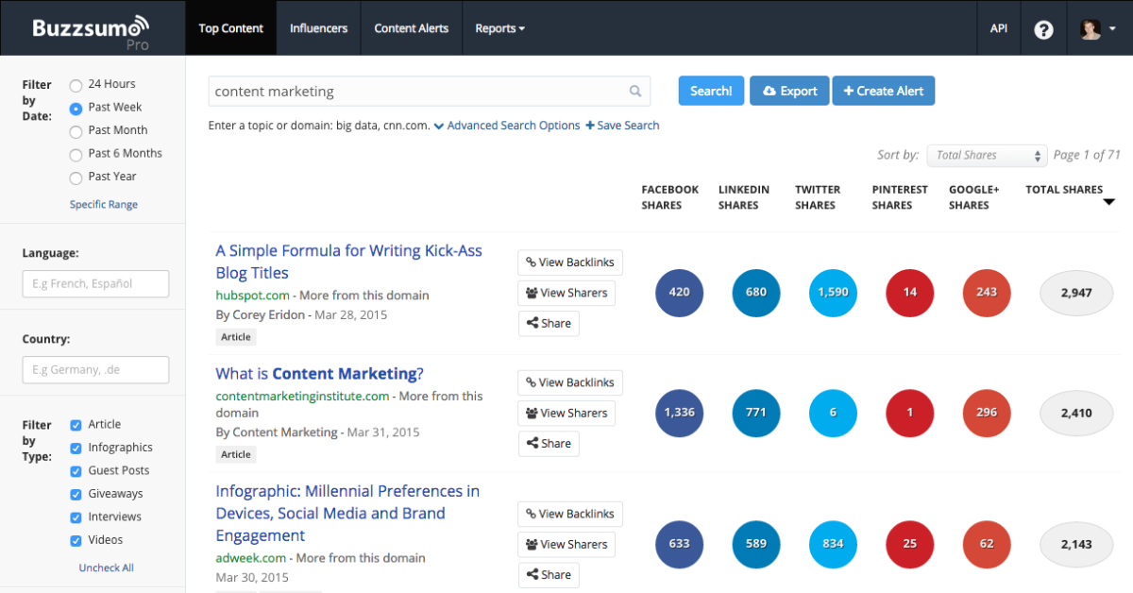Click the bubble showing 2,143 total shares
The width and height of the screenshot is (1133, 593).
click(x=1076, y=544)
